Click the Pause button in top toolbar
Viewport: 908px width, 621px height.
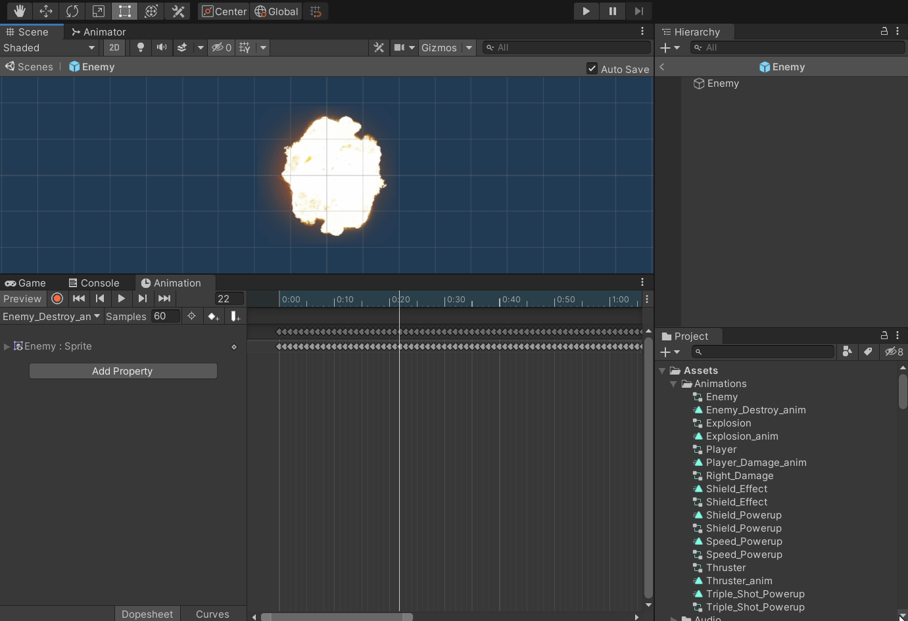pos(612,11)
